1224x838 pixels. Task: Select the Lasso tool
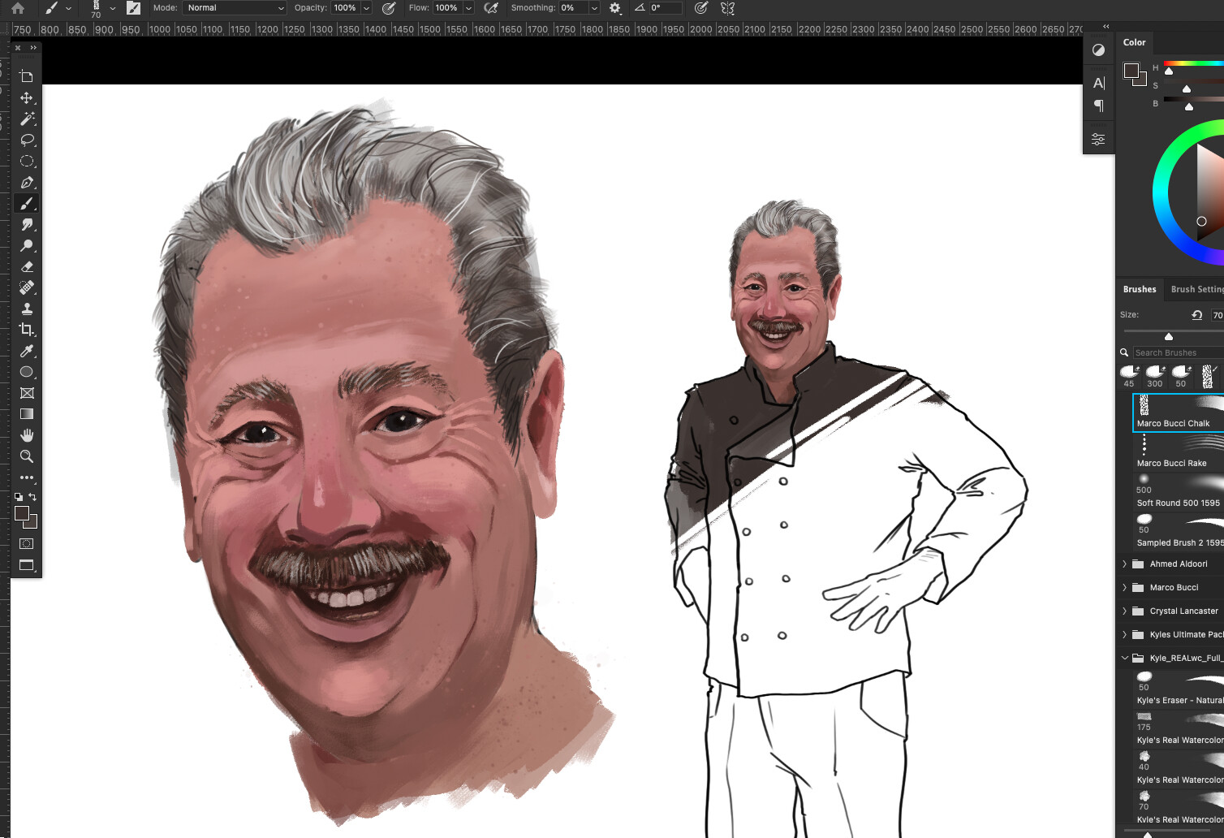click(27, 140)
